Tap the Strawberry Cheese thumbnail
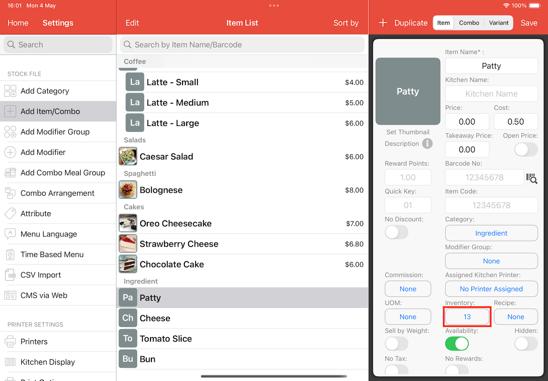This screenshot has height=381, width=548. [128, 243]
